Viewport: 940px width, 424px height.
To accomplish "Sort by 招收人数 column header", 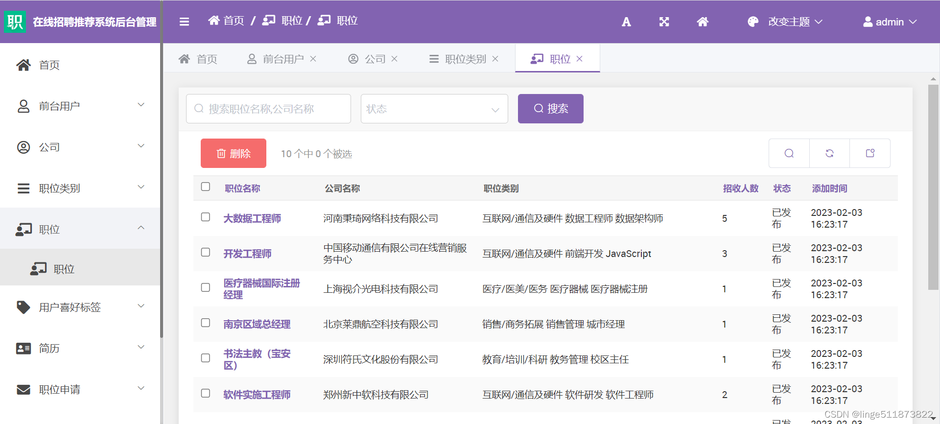I will click(741, 188).
